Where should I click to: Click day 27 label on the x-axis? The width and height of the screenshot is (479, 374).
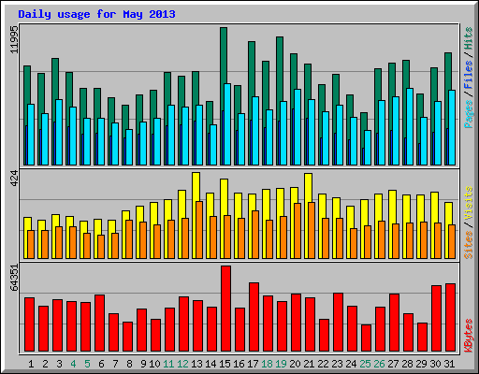tap(393, 364)
